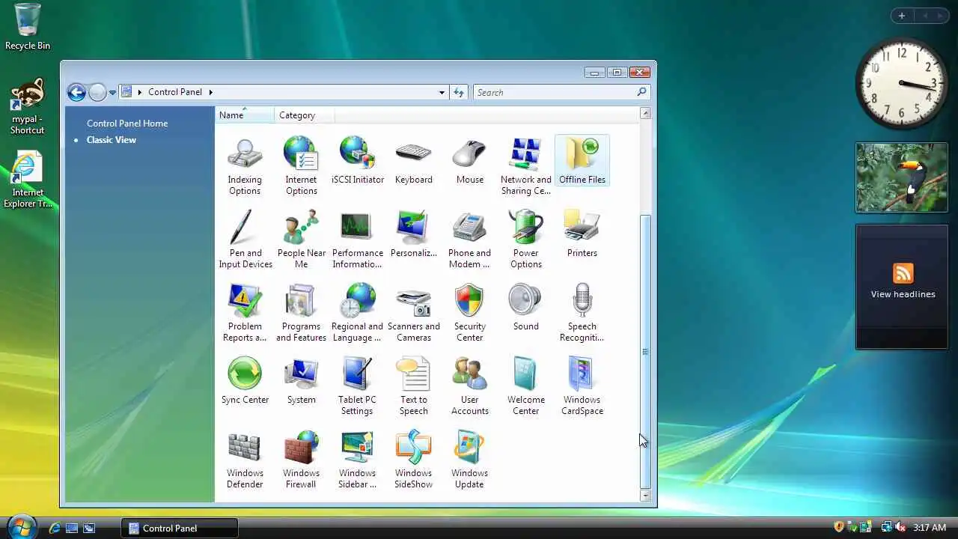Image resolution: width=958 pixels, height=539 pixels.
Task: Open the Start menu orb
Action: [x=21, y=527]
